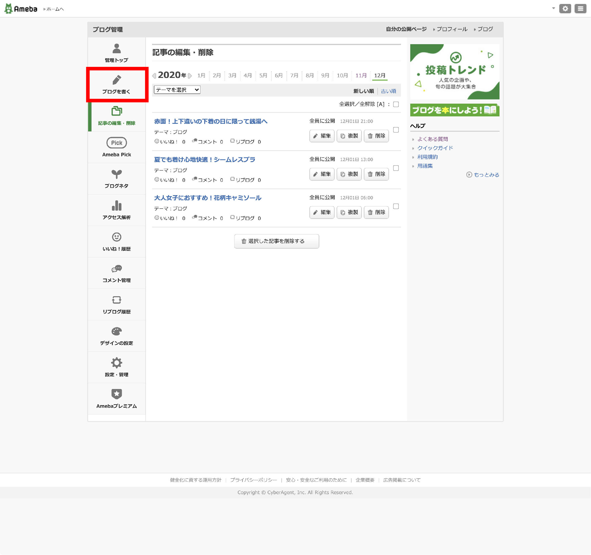Expand the top-right hamburger menu
591x555 pixels.
[580, 8]
